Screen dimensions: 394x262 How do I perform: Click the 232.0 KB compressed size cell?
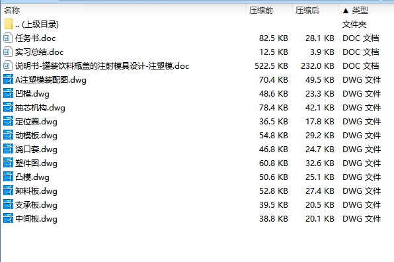[x=317, y=66]
